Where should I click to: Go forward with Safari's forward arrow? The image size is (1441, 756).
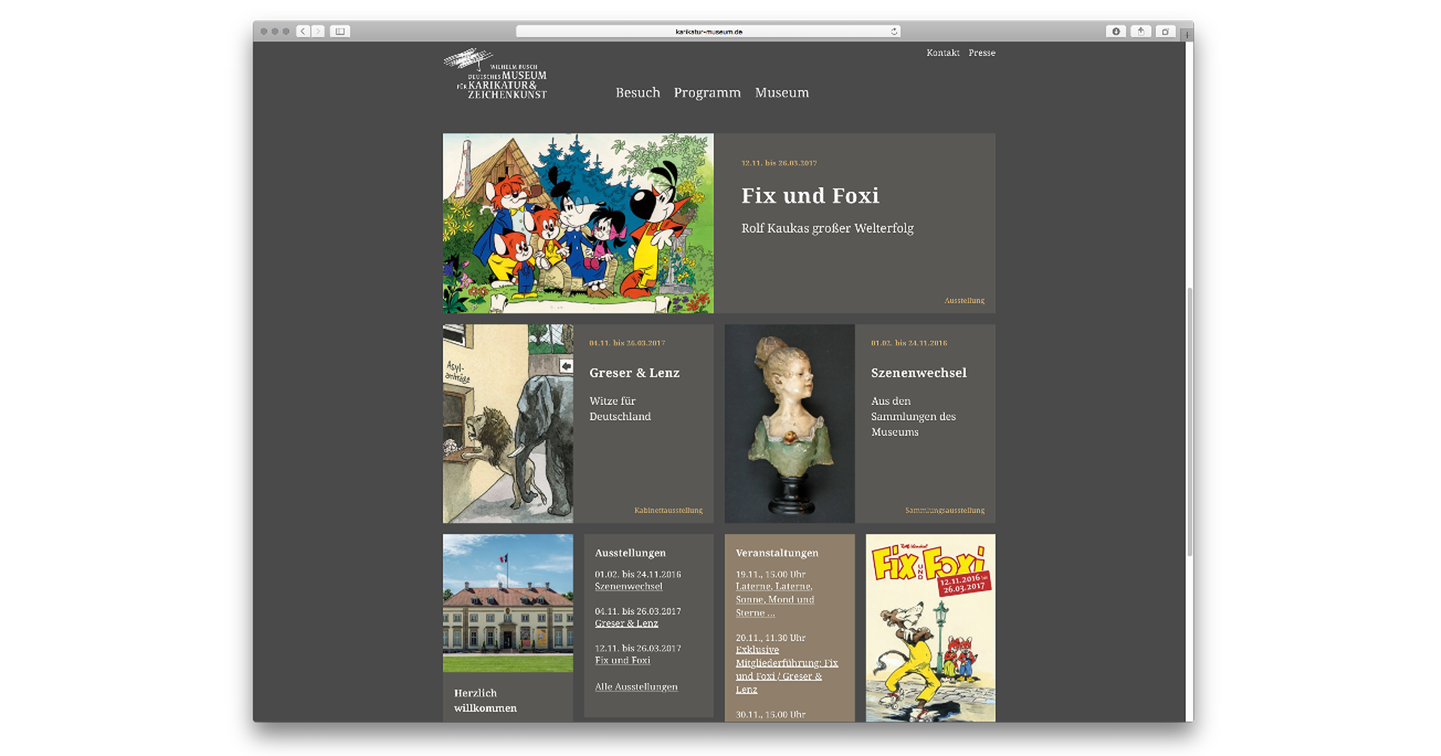pos(318,31)
